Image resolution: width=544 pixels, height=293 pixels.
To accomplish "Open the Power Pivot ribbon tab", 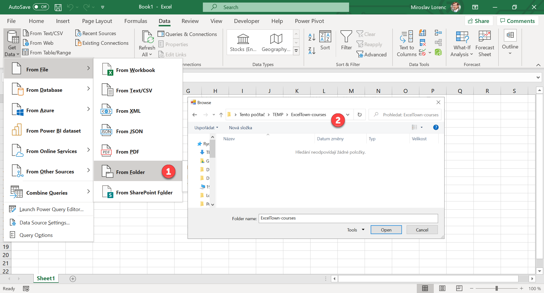I will pos(309,21).
